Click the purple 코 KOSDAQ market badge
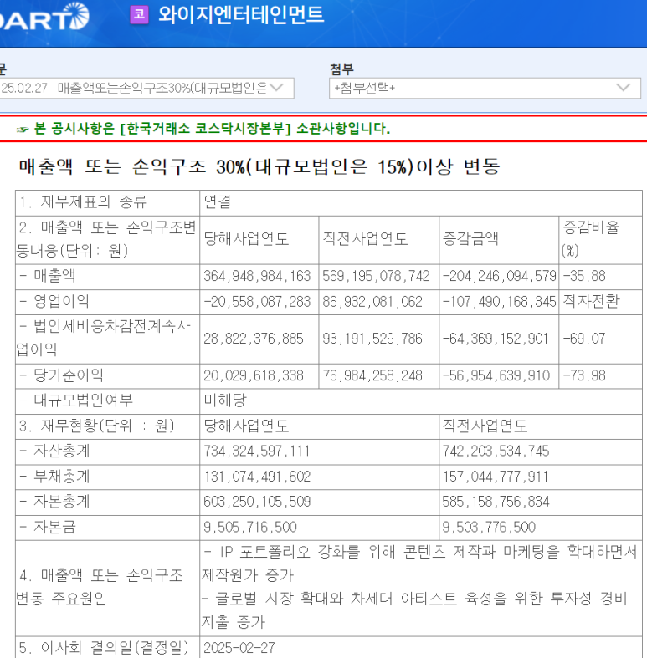This screenshot has width=647, height=658. (139, 15)
